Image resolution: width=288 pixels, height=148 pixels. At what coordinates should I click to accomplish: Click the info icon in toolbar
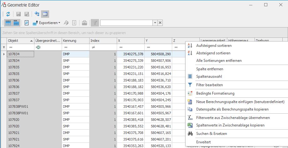point(74,23)
